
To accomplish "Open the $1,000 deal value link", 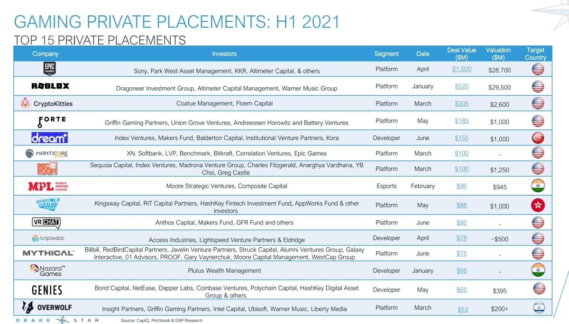I will (461, 69).
